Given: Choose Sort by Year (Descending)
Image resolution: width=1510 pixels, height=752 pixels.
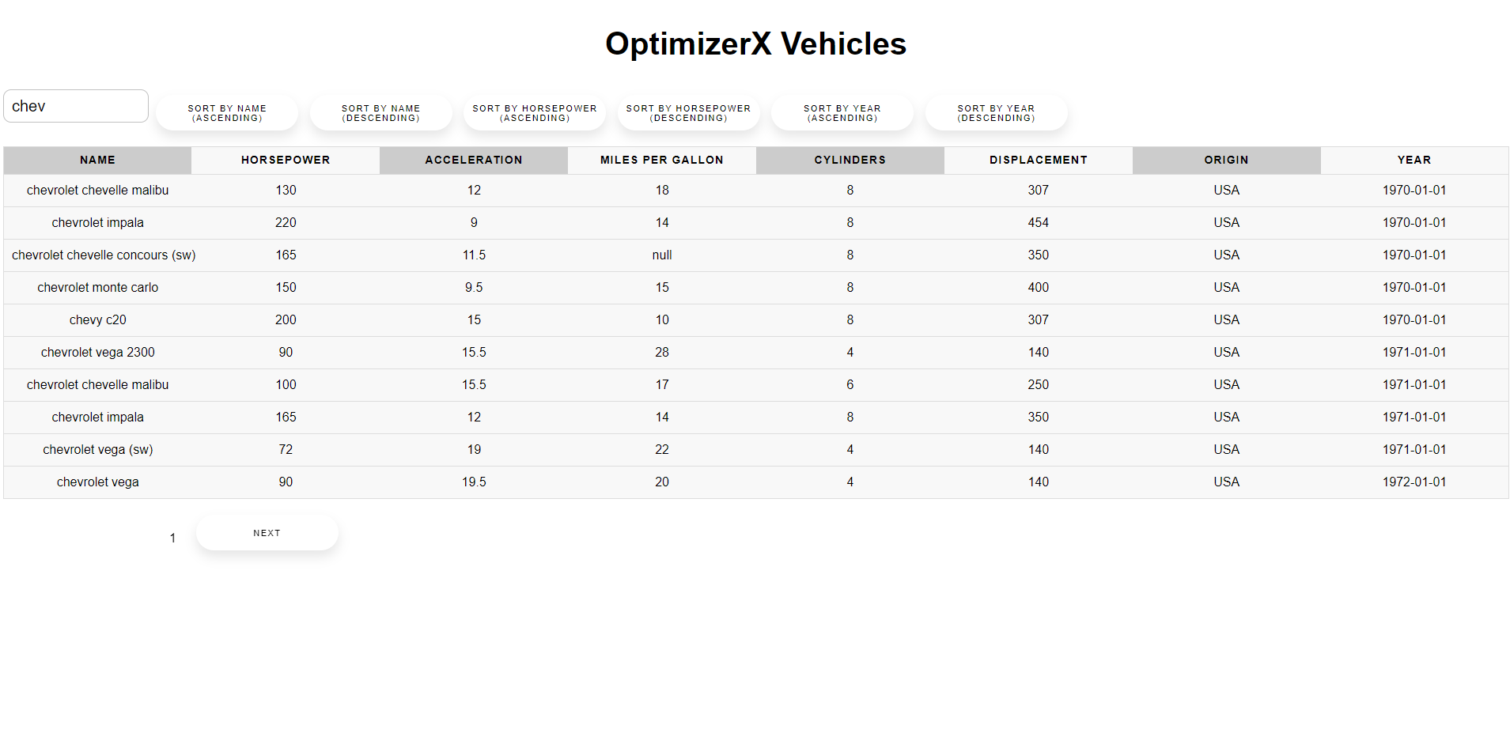Looking at the screenshot, I should pos(996,113).
